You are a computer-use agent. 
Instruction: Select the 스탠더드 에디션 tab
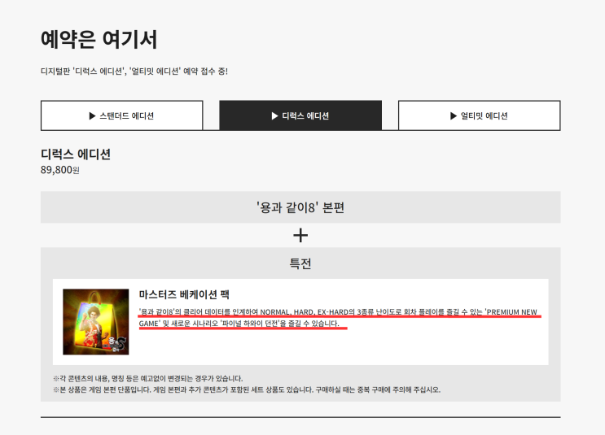pyautogui.click(x=121, y=115)
